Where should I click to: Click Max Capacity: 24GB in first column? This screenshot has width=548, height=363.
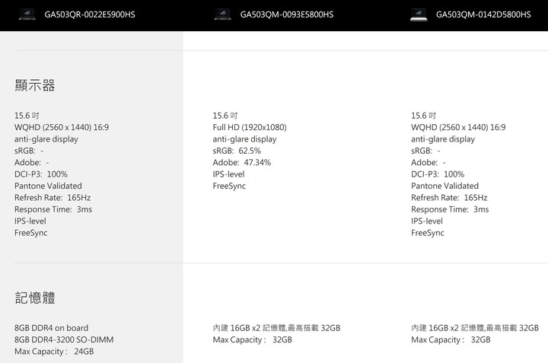tap(54, 352)
